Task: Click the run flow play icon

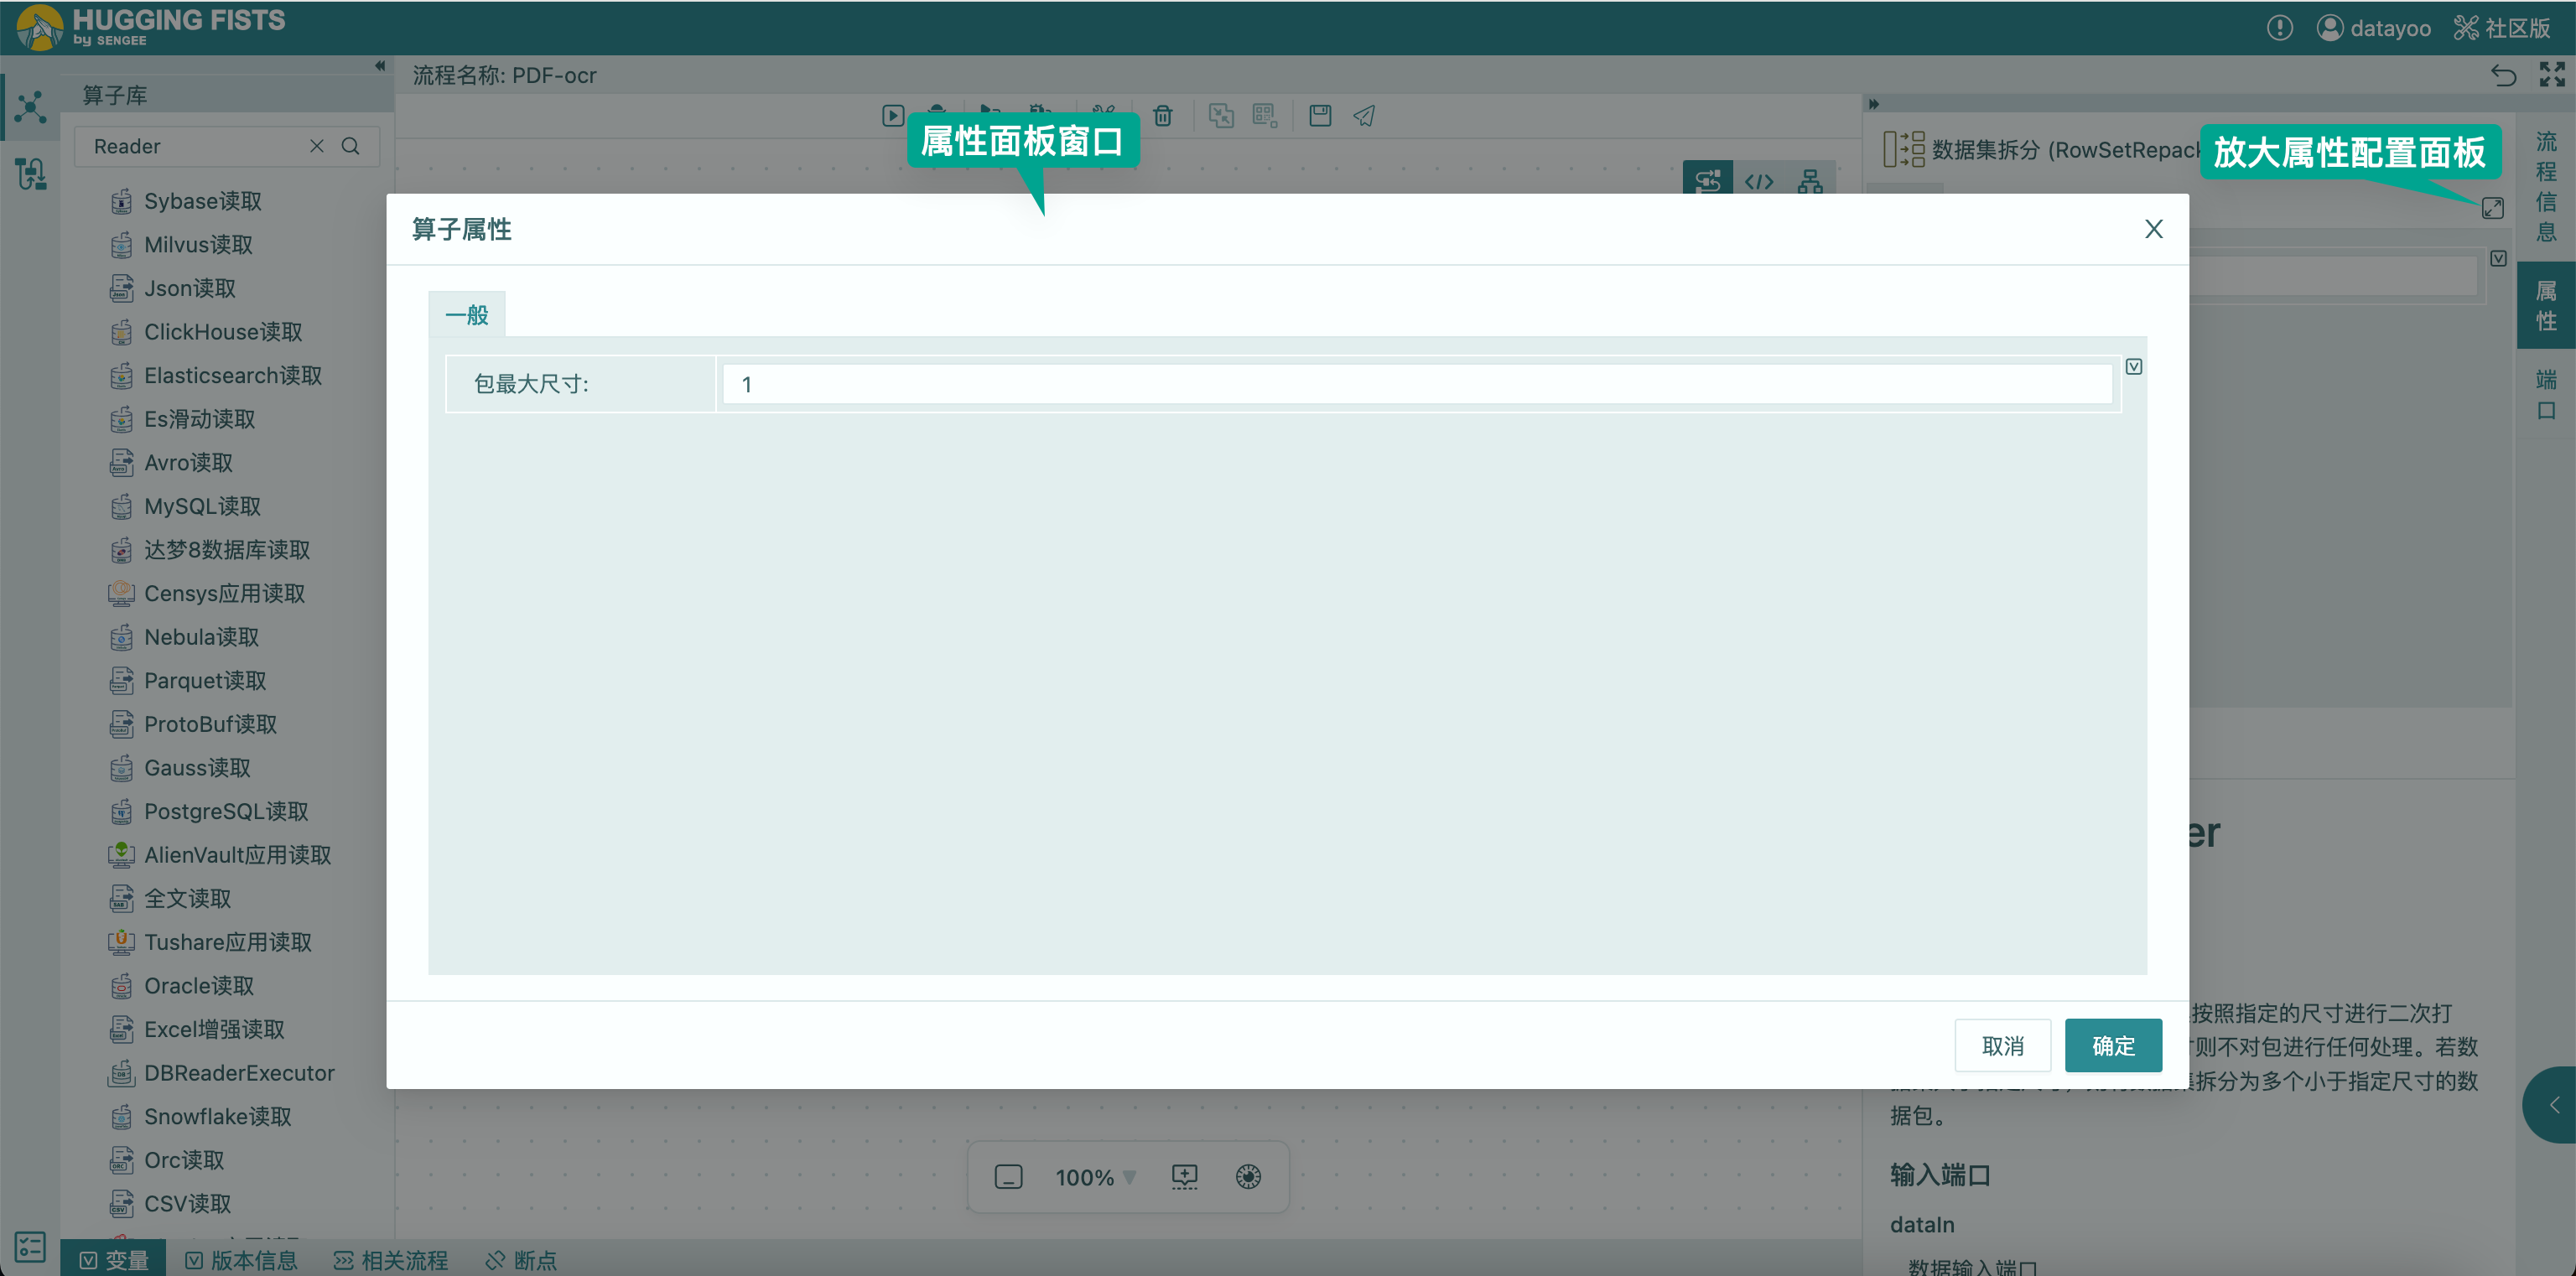Action: (893, 116)
